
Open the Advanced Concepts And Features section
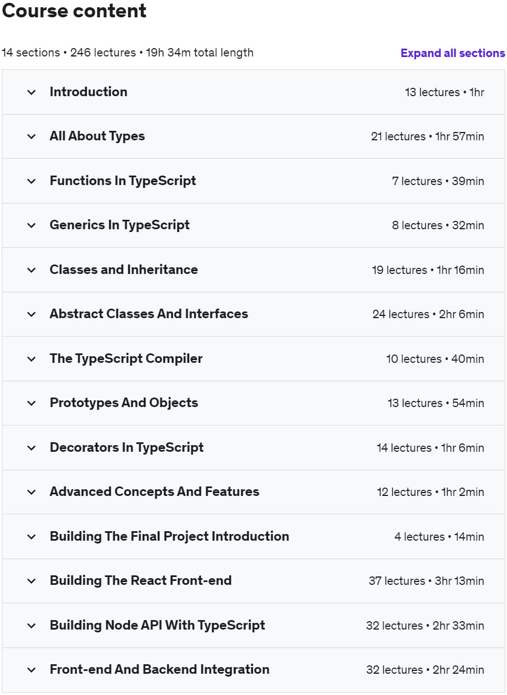pos(154,492)
